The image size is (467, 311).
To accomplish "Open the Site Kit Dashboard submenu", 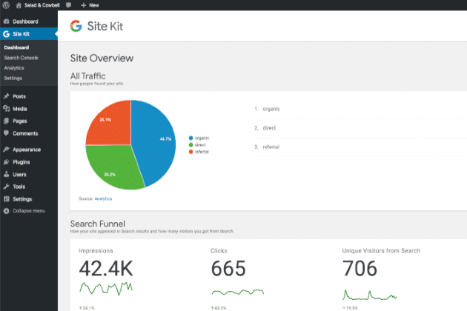I will pos(16,47).
